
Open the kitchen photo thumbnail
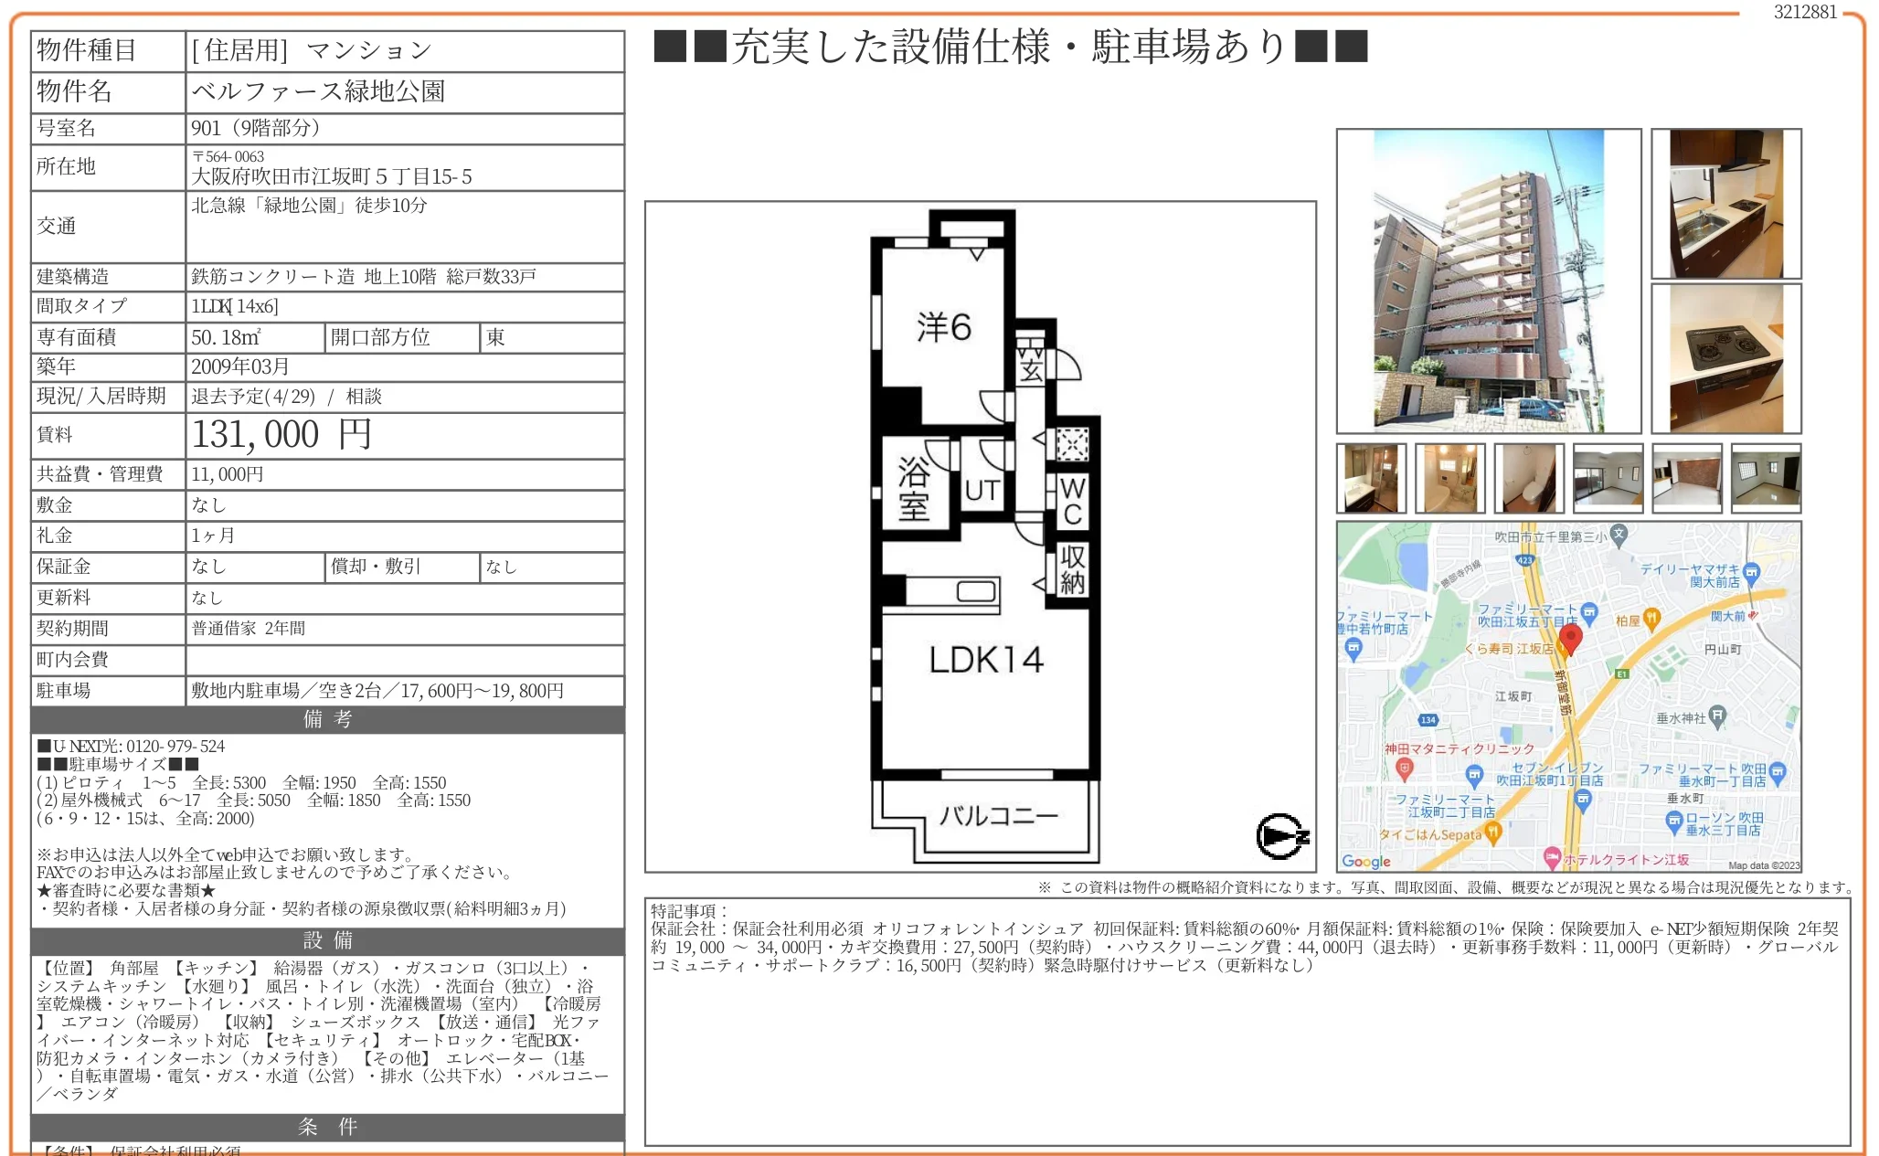(1725, 203)
